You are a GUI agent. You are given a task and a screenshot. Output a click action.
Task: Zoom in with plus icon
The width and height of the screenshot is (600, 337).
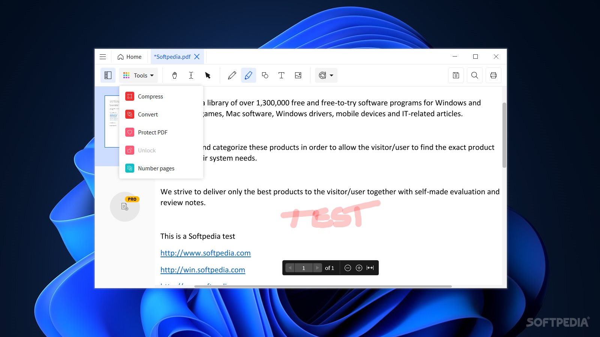pyautogui.click(x=359, y=268)
